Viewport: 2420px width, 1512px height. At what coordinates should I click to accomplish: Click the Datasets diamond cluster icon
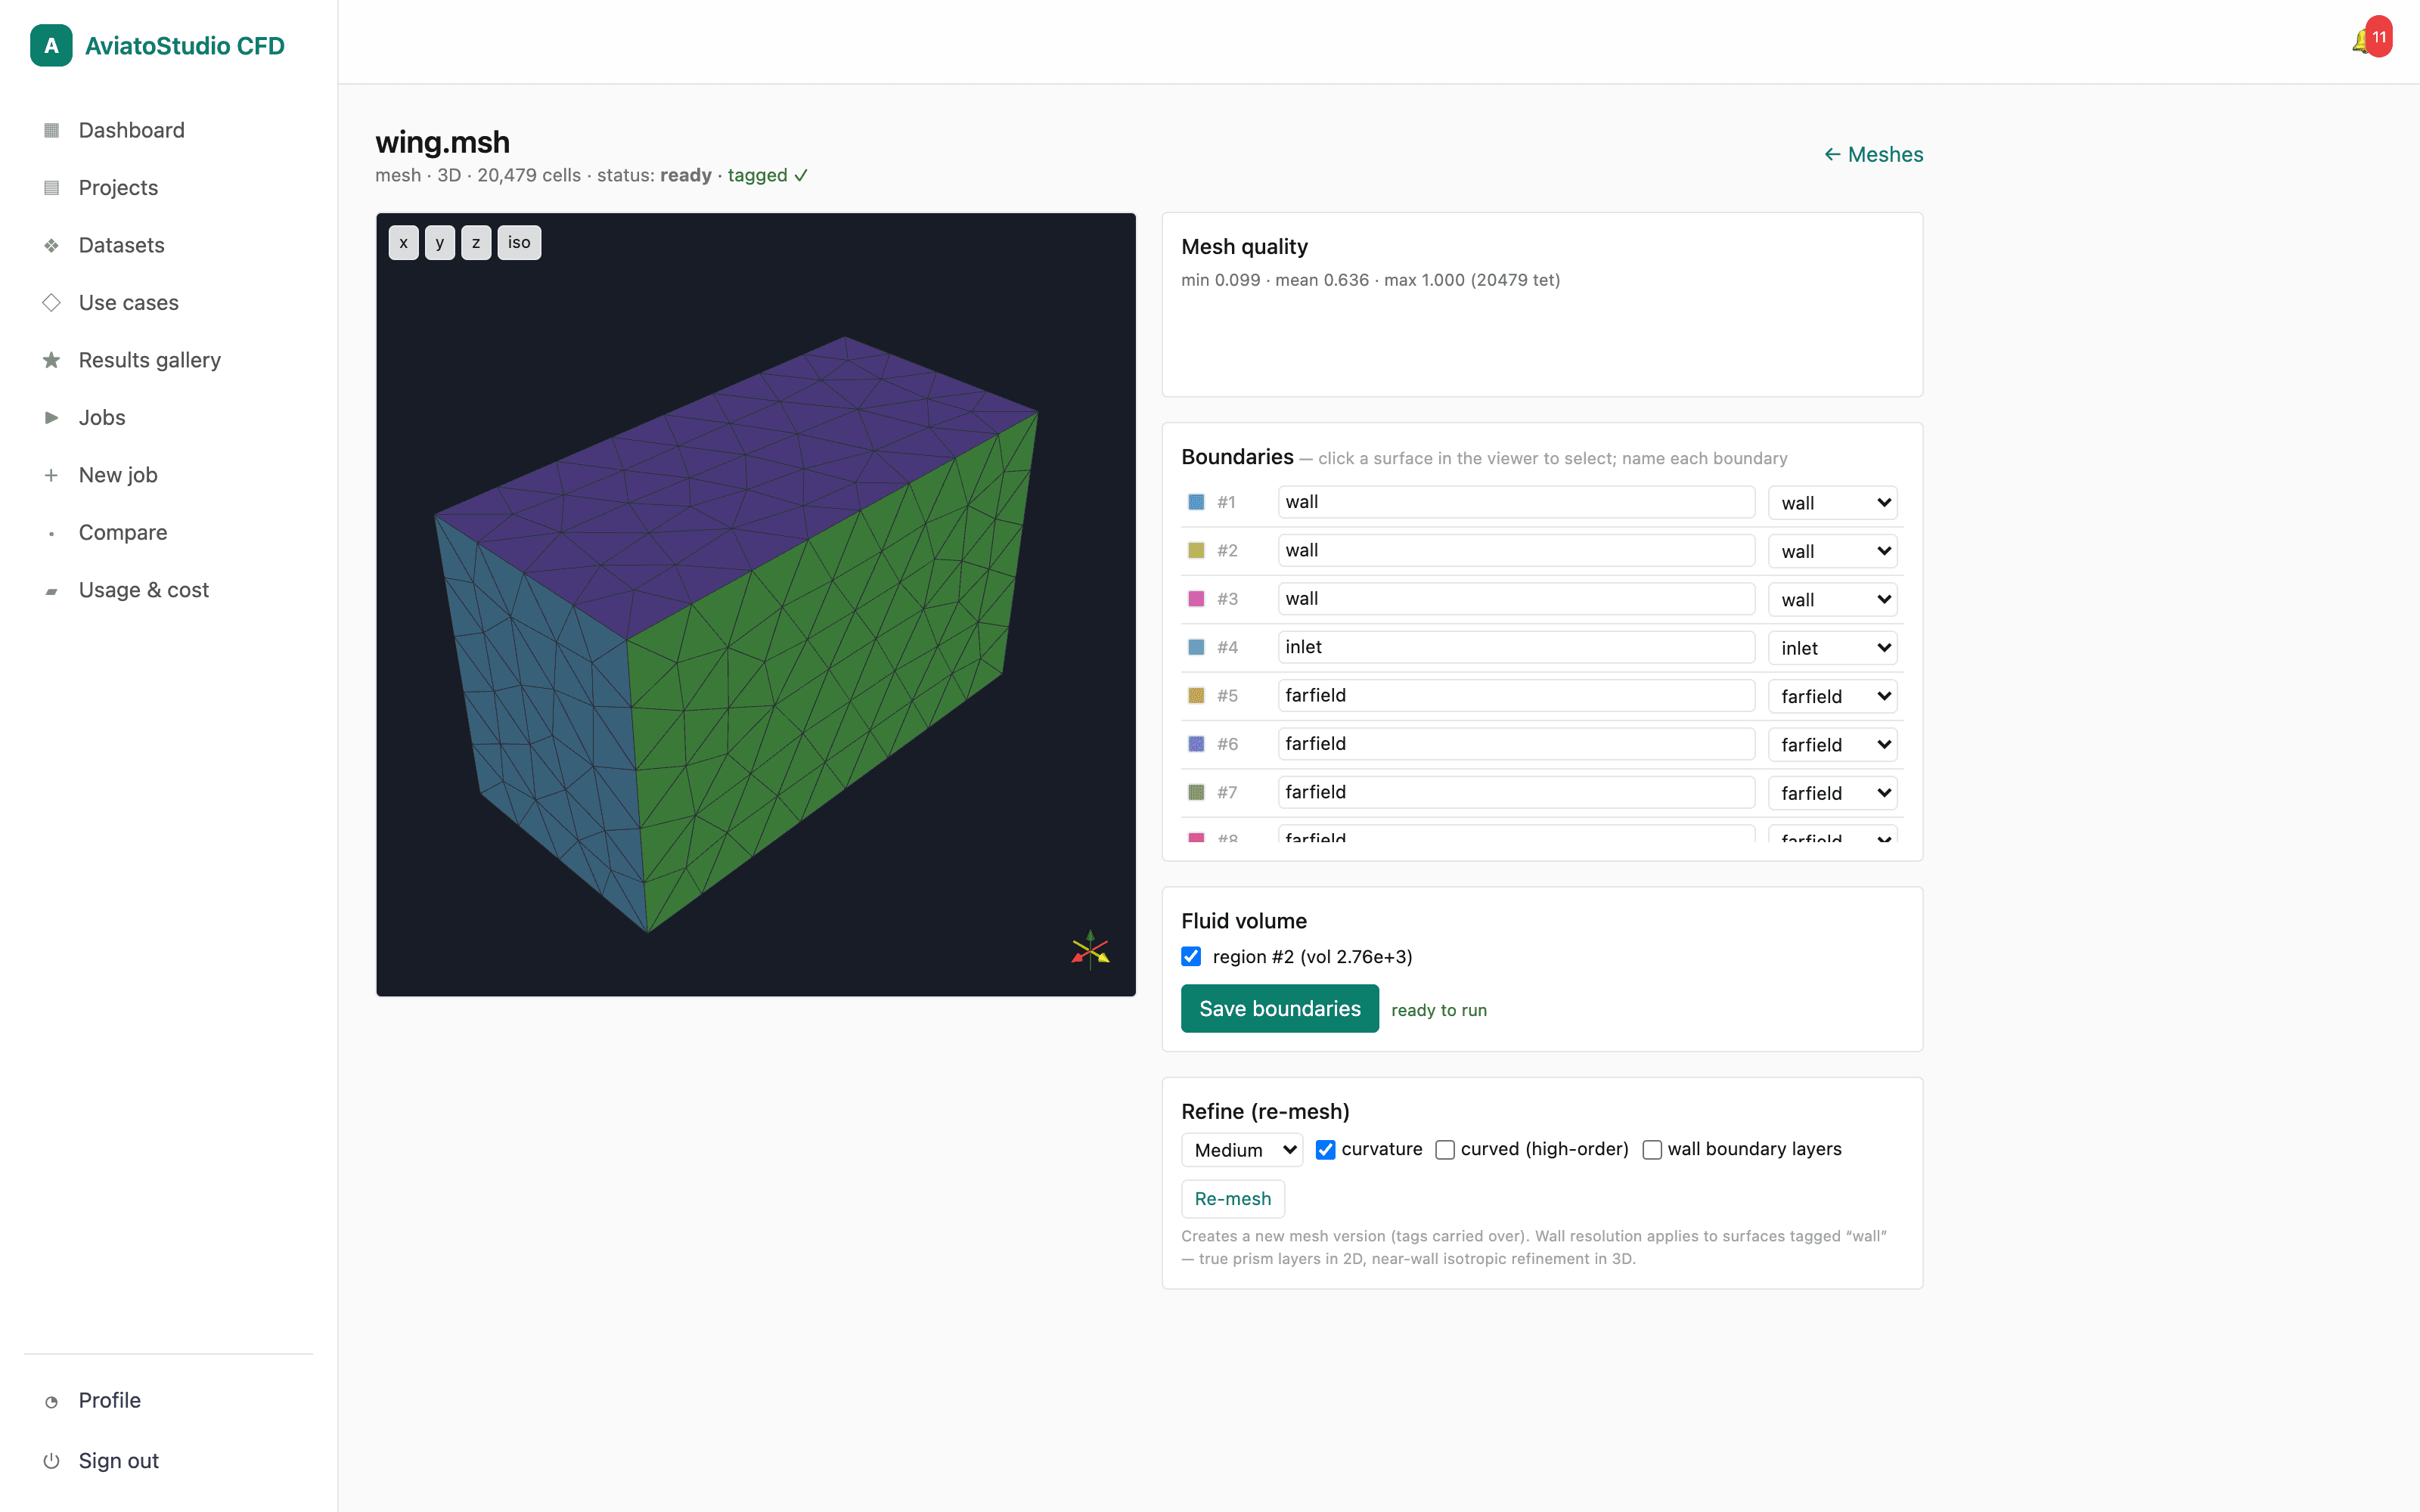pyautogui.click(x=51, y=245)
